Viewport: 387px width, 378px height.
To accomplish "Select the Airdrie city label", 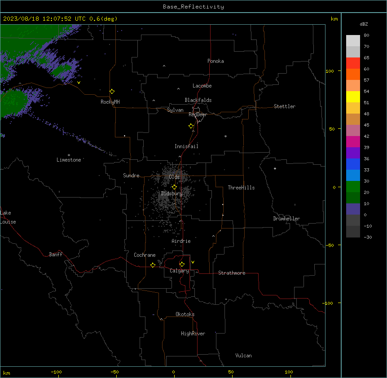I will (x=181, y=241).
